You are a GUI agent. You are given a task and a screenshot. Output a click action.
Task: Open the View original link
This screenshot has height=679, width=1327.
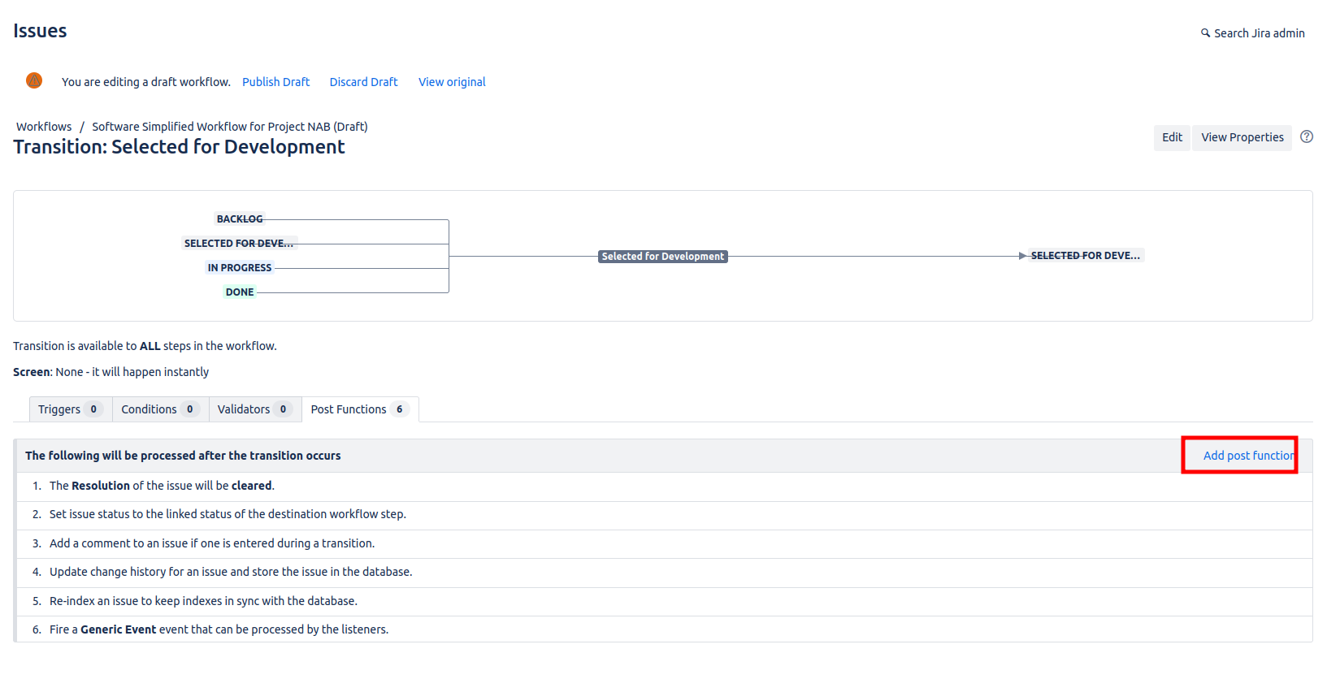click(452, 82)
